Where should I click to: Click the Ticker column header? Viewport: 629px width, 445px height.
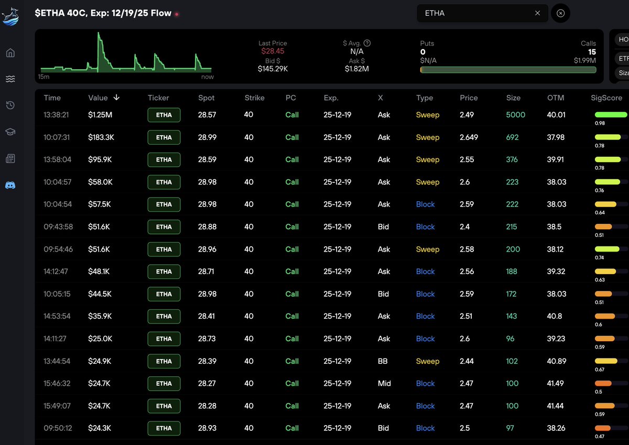click(x=158, y=97)
